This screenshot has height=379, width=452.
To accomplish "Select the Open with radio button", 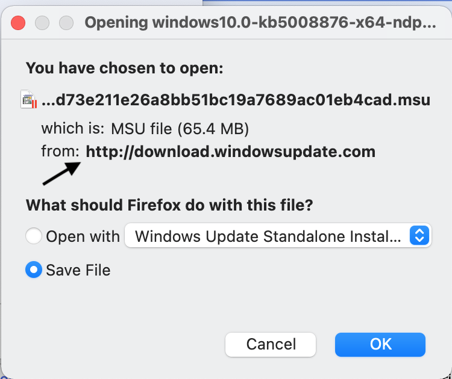I will pyautogui.click(x=34, y=236).
